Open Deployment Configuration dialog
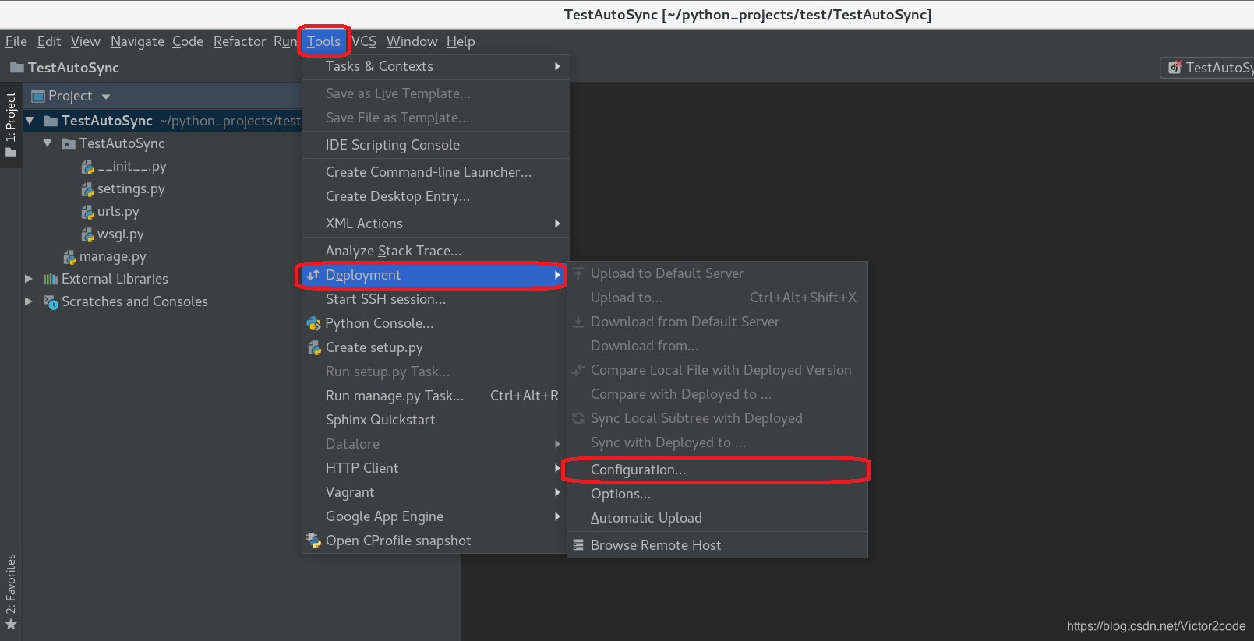The image size is (1254, 641). pyautogui.click(x=717, y=470)
